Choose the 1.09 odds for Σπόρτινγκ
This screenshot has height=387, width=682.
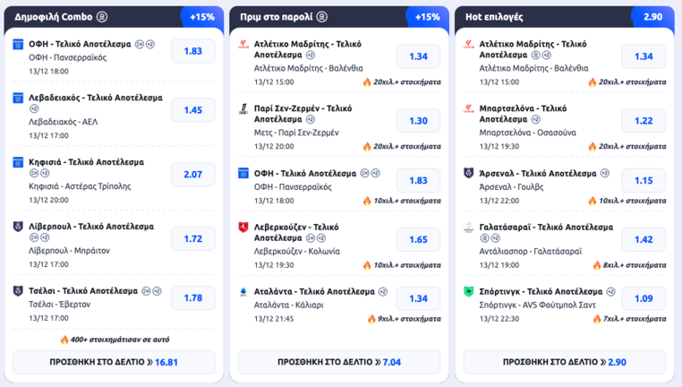coord(644,301)
